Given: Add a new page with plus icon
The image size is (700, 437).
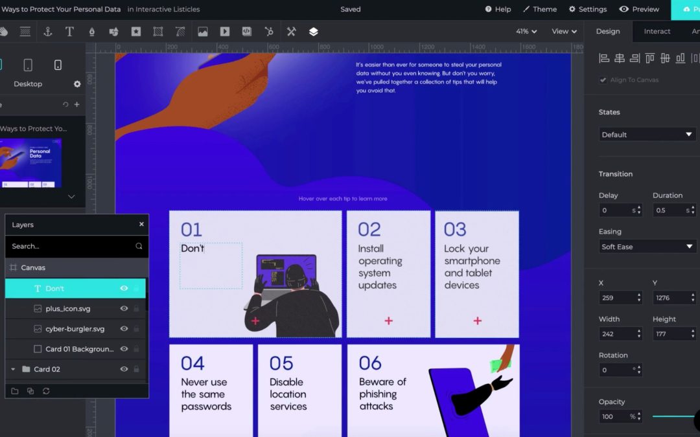Looking at the screenshot, I should tap(76, 104).
